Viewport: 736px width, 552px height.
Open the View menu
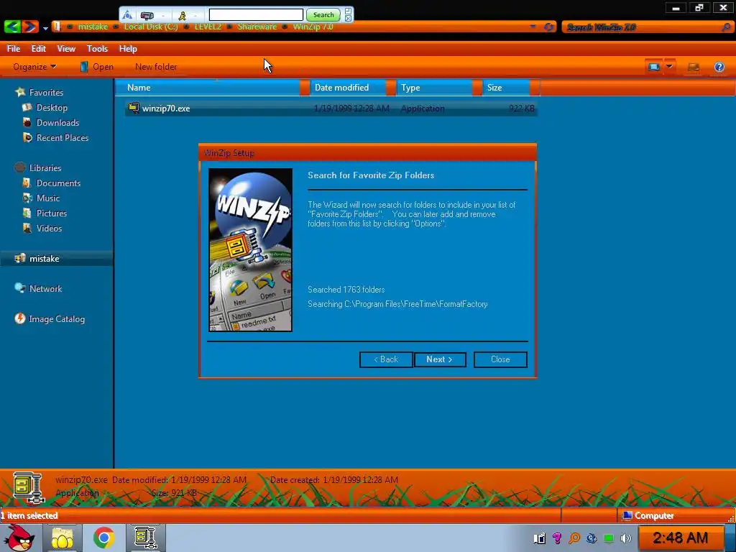[66, 48]
